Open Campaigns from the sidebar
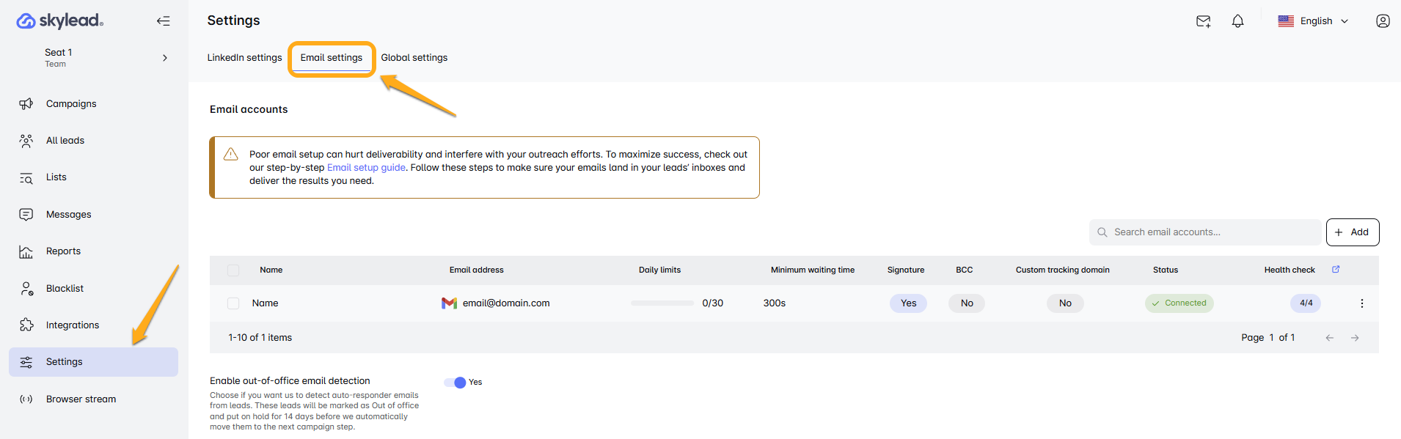The image size is (1401, 439). point(71,104)
